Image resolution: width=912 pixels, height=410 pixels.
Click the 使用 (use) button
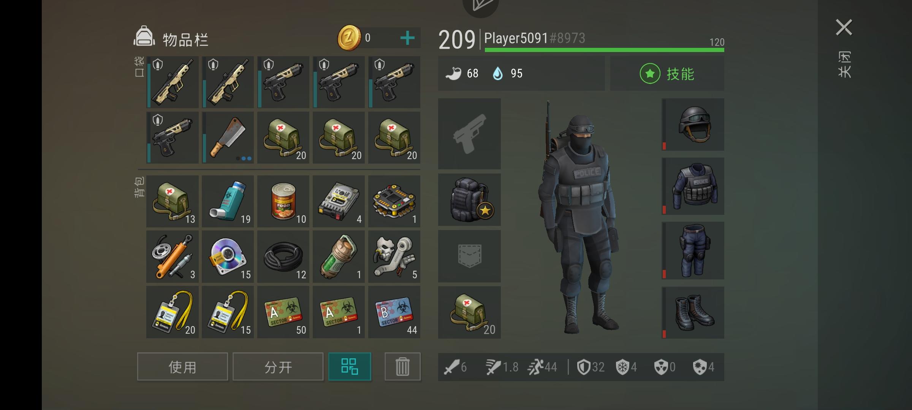[182, 367]
